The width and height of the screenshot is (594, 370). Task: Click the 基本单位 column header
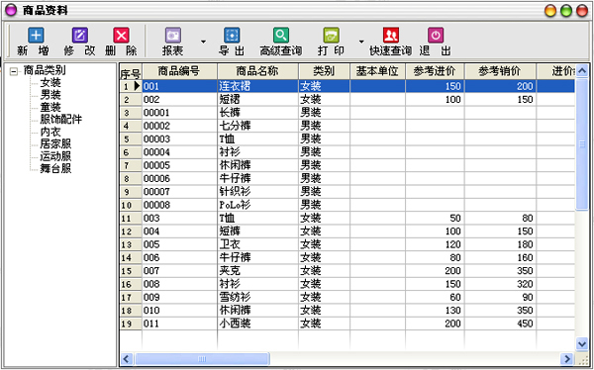377,71
